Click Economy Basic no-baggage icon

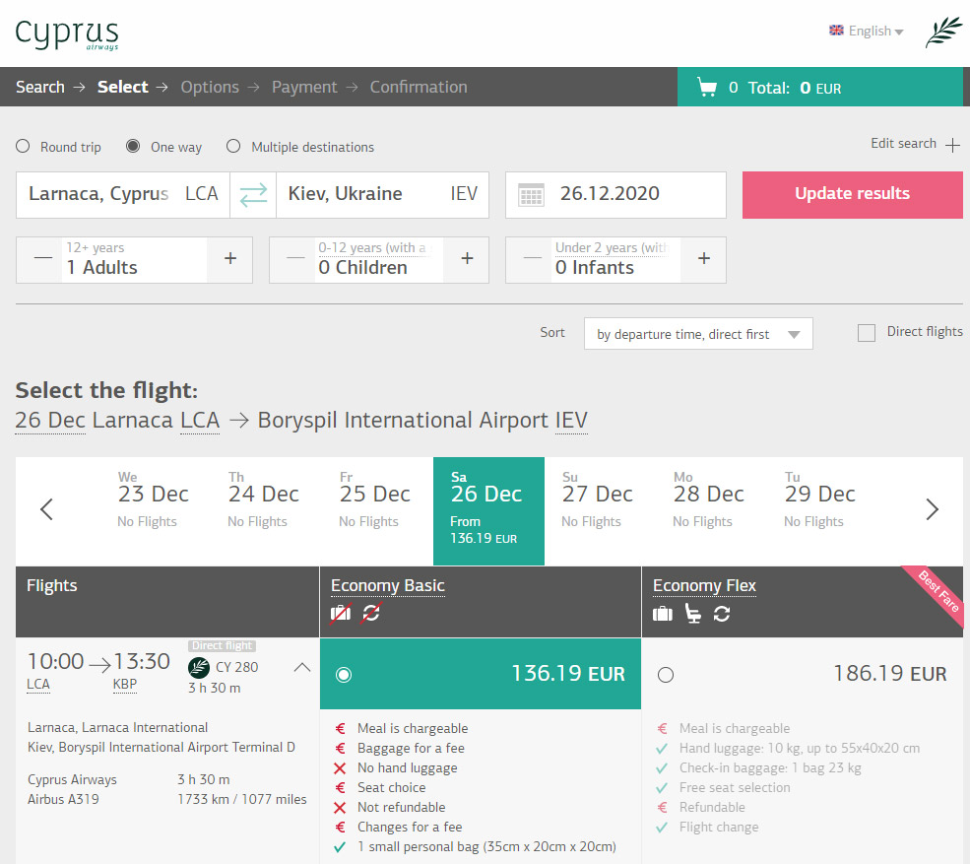click(341, 614)
